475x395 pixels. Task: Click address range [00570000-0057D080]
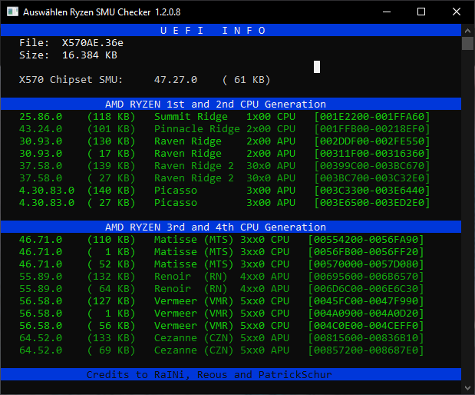(x=365, y=264)
